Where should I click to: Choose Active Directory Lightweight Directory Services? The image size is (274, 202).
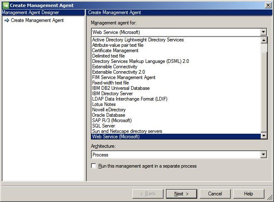[176, 40]
